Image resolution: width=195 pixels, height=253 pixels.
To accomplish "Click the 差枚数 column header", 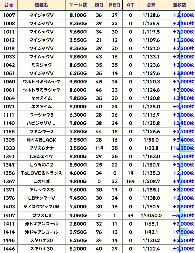I will (179, 5).
